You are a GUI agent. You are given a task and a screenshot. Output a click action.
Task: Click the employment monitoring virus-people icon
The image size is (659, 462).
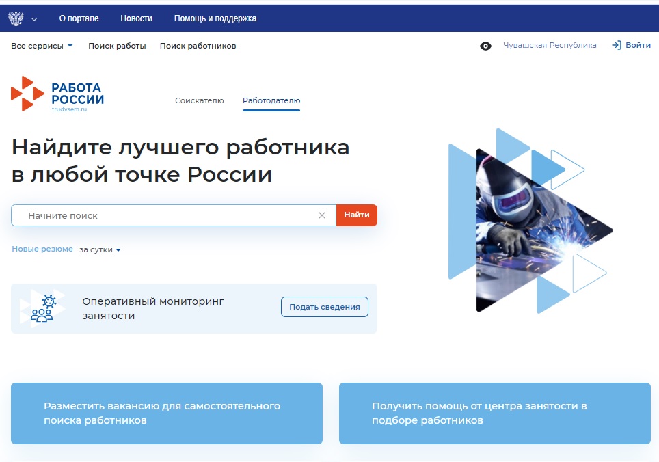click(42, 309)
